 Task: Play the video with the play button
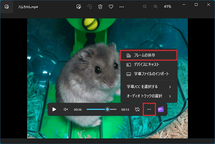[54, 109]
